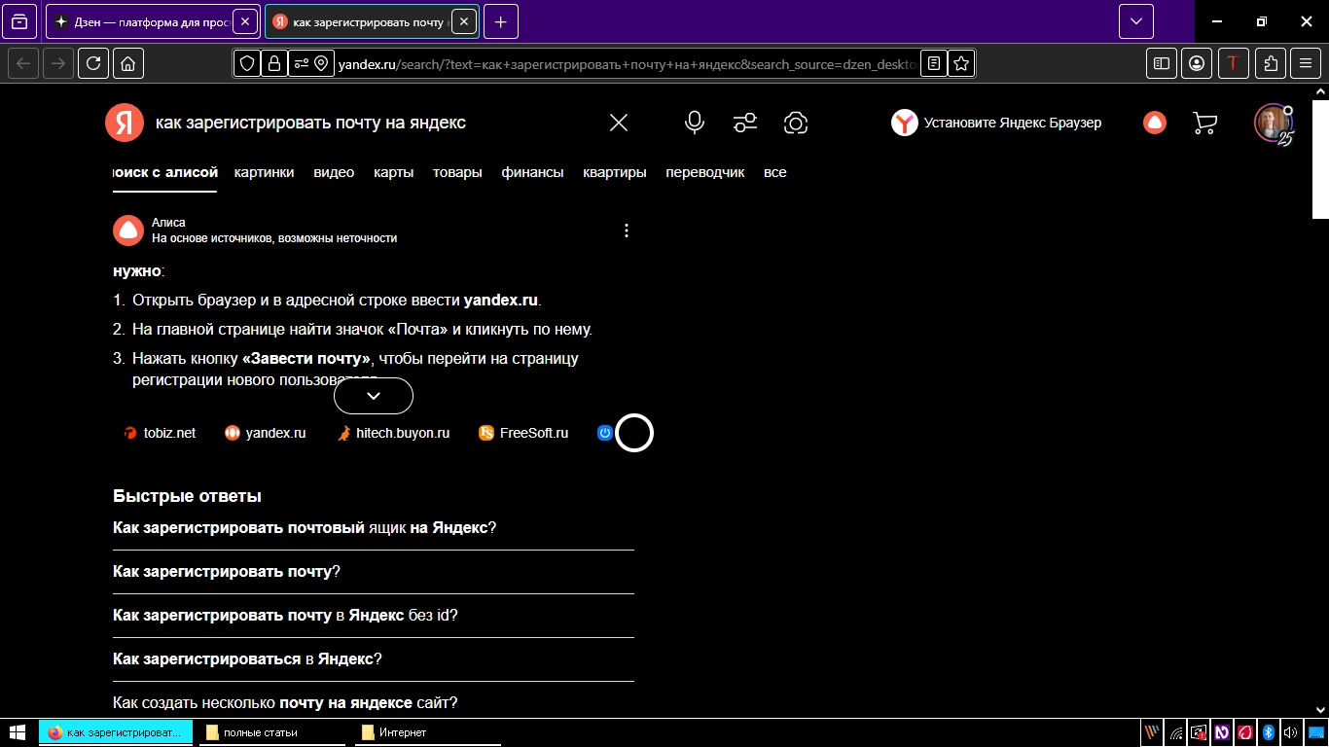
Task: Open the «товары» search tab
Action: [x=457, y=172]
